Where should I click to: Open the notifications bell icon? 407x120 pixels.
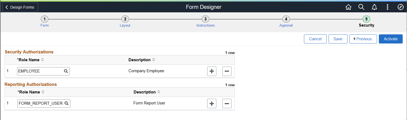[x=374, y=7]
